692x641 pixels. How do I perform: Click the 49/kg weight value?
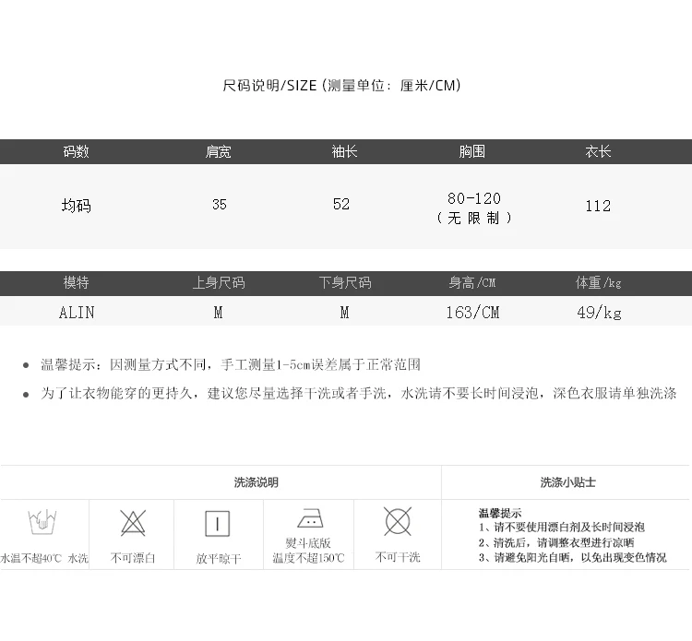(x=599, y=313)
